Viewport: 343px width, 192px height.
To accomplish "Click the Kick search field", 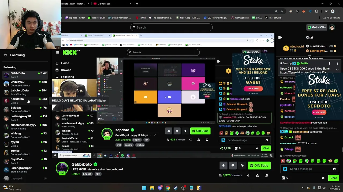I will (x=171, y=27).
